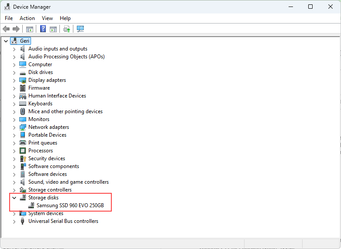
Task: Click the Forward arrow toolbar icon
Action: (16, 29)
